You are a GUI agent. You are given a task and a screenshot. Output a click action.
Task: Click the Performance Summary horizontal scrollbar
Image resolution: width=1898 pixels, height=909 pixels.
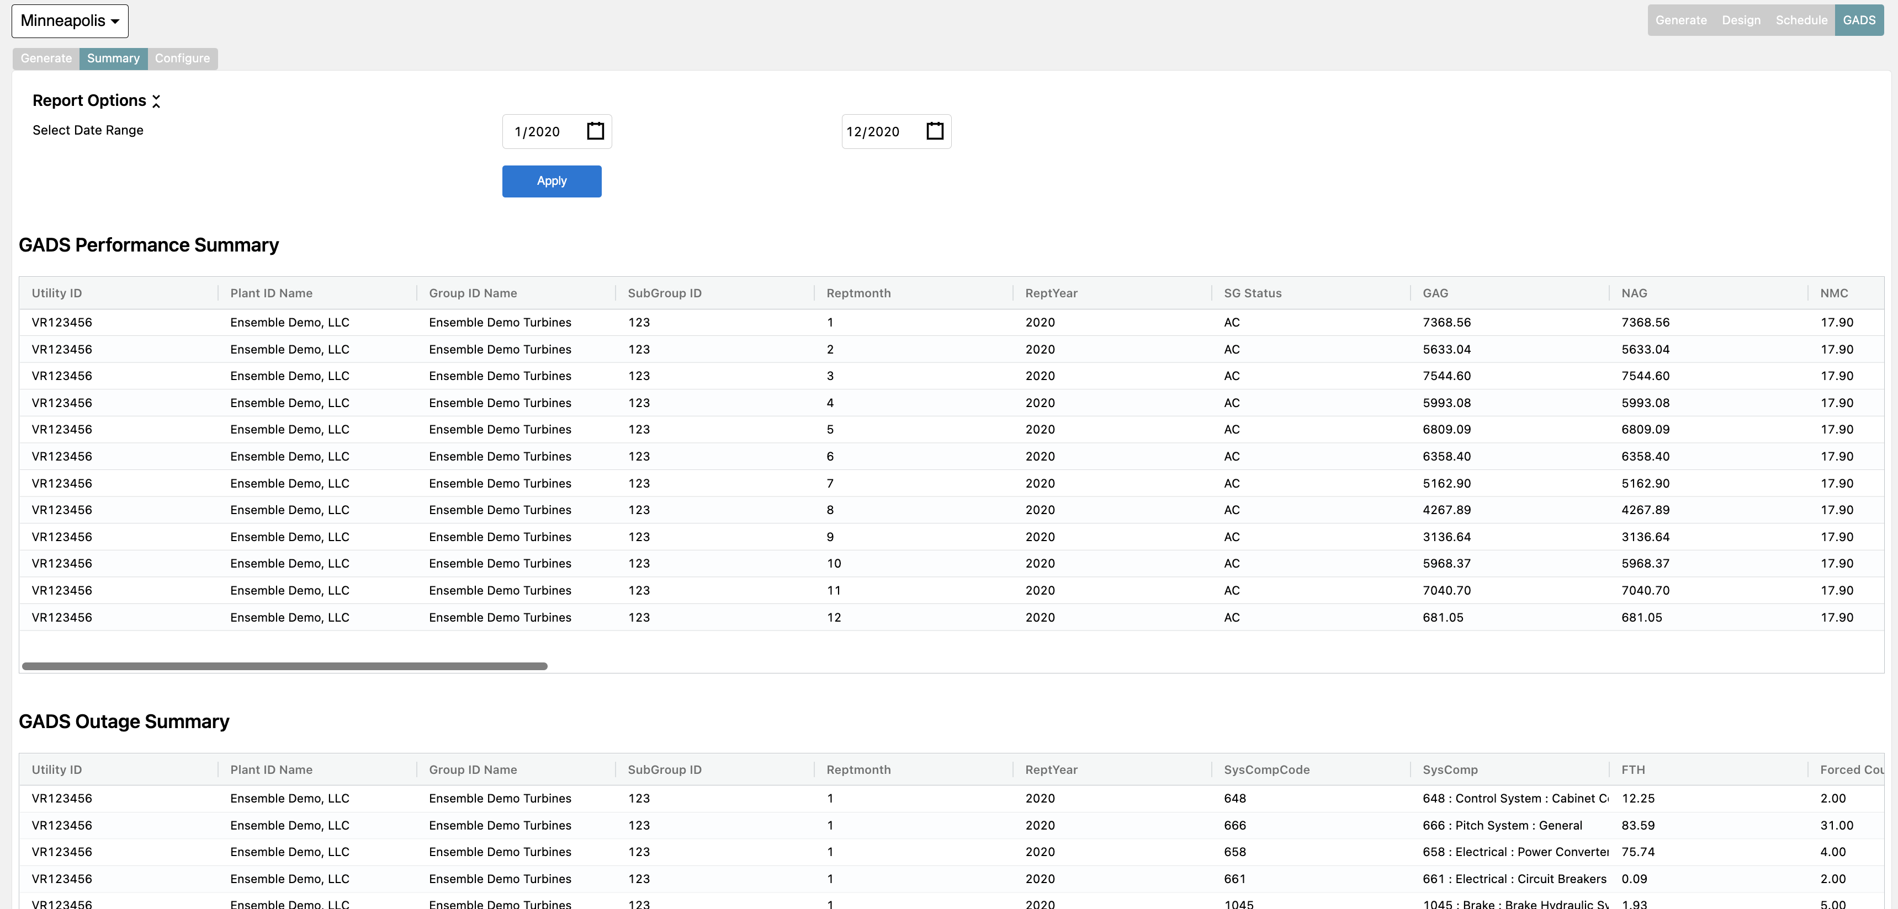pyautogui.click(x=284, y=666)
